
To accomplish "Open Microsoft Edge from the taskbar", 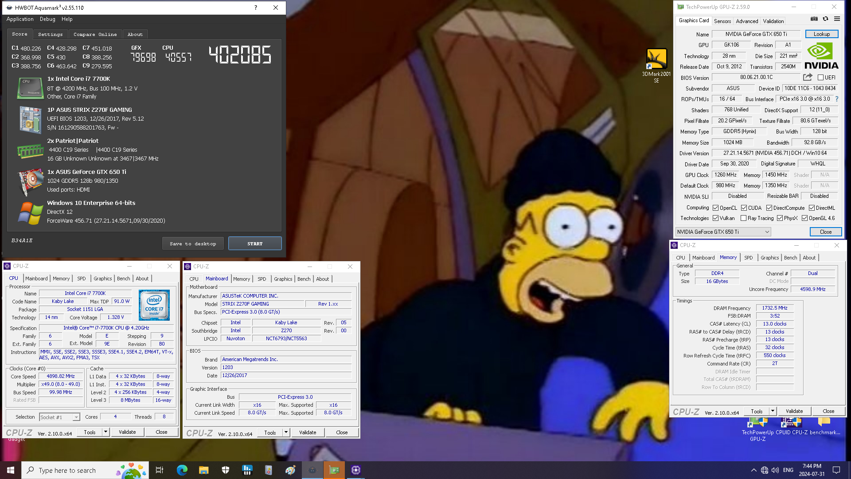I will [x=182, y=470].
